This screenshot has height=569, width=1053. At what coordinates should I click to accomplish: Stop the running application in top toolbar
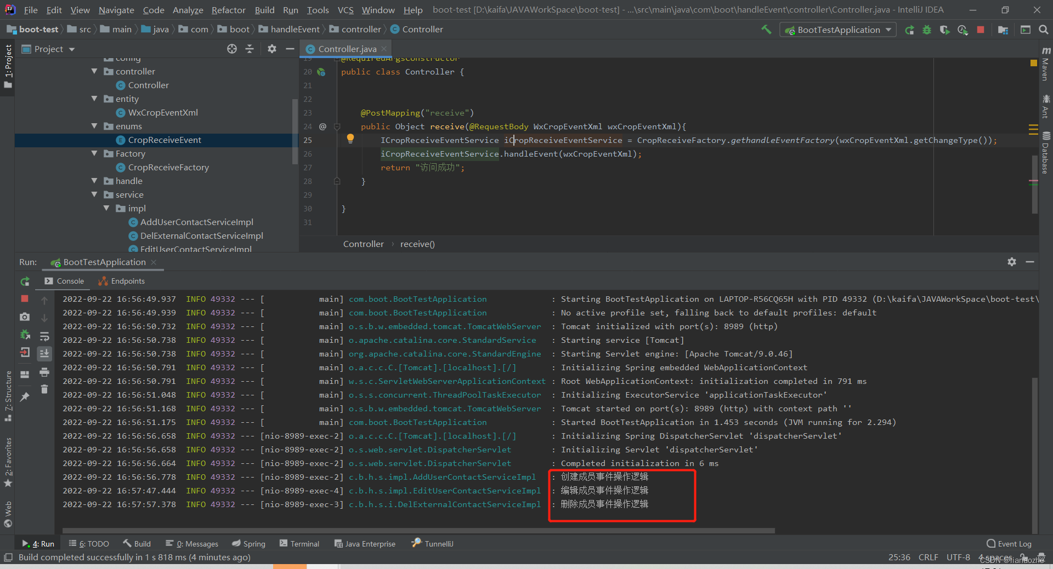tap(981, 30)
